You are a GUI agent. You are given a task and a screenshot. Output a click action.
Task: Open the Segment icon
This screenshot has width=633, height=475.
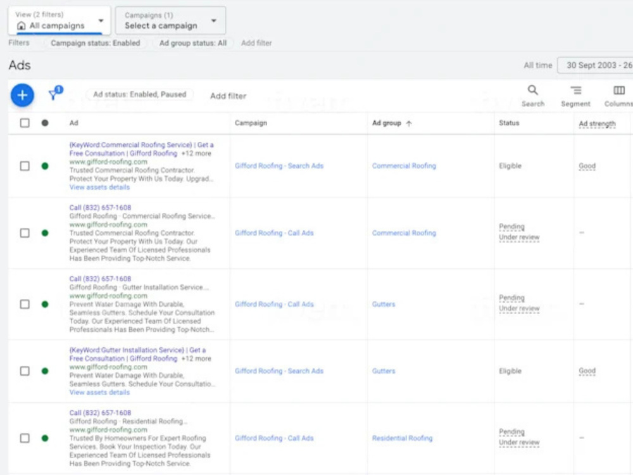click(x=575, y=96)
